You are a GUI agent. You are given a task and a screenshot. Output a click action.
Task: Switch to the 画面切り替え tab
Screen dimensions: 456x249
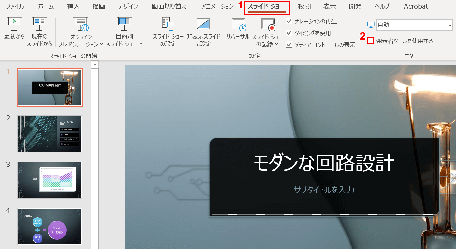[x=169, y=6]
